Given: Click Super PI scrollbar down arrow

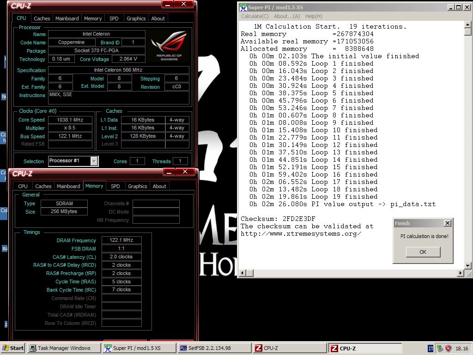Looking at the screenshot, I should coord(467,266).
